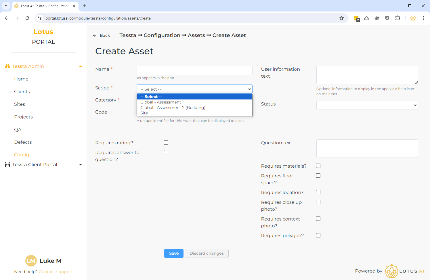This screenshot has height=280, width=430.
Task: Choose Site from the Scope dropdown list
Action: [144, 113]
